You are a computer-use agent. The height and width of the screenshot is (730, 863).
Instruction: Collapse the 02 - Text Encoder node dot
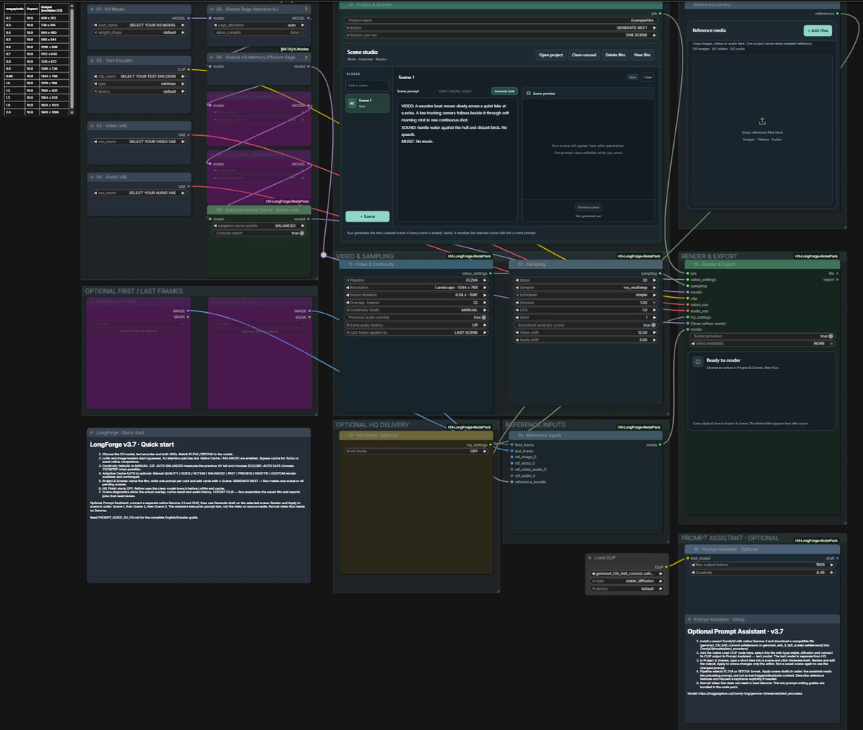(92, 60)
